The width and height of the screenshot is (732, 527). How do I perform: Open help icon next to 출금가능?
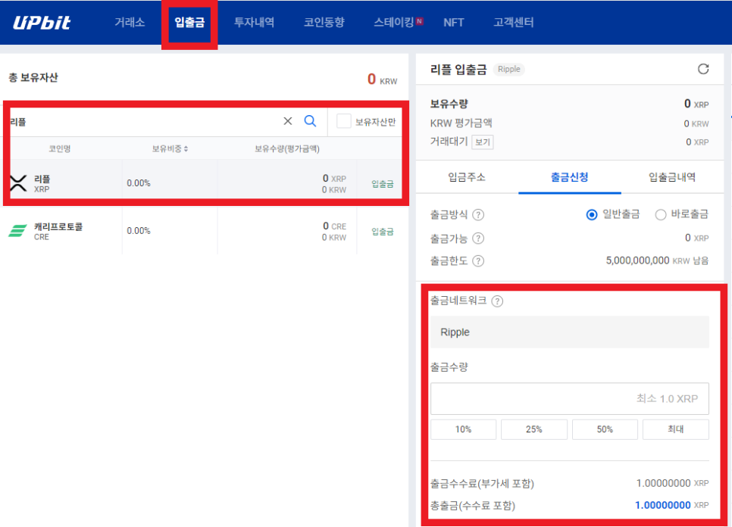point(478,239)
